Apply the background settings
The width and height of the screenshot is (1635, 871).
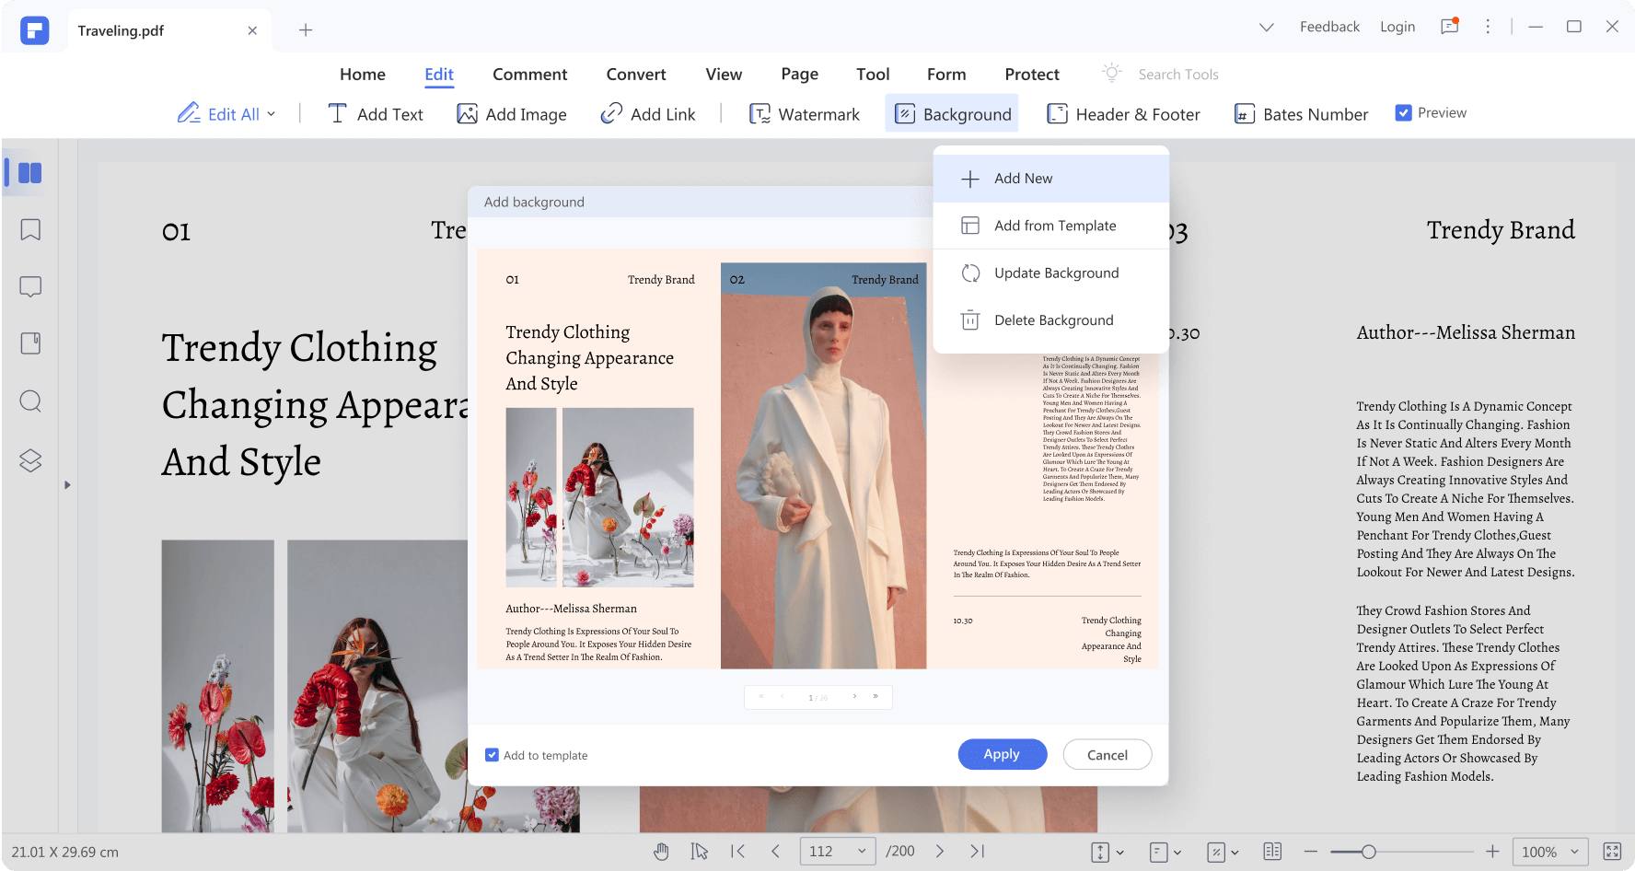(1003, 754)
